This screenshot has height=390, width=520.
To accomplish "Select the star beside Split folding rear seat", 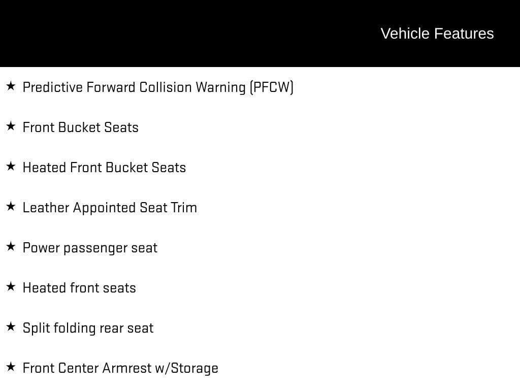I will [x=11, y=327].
